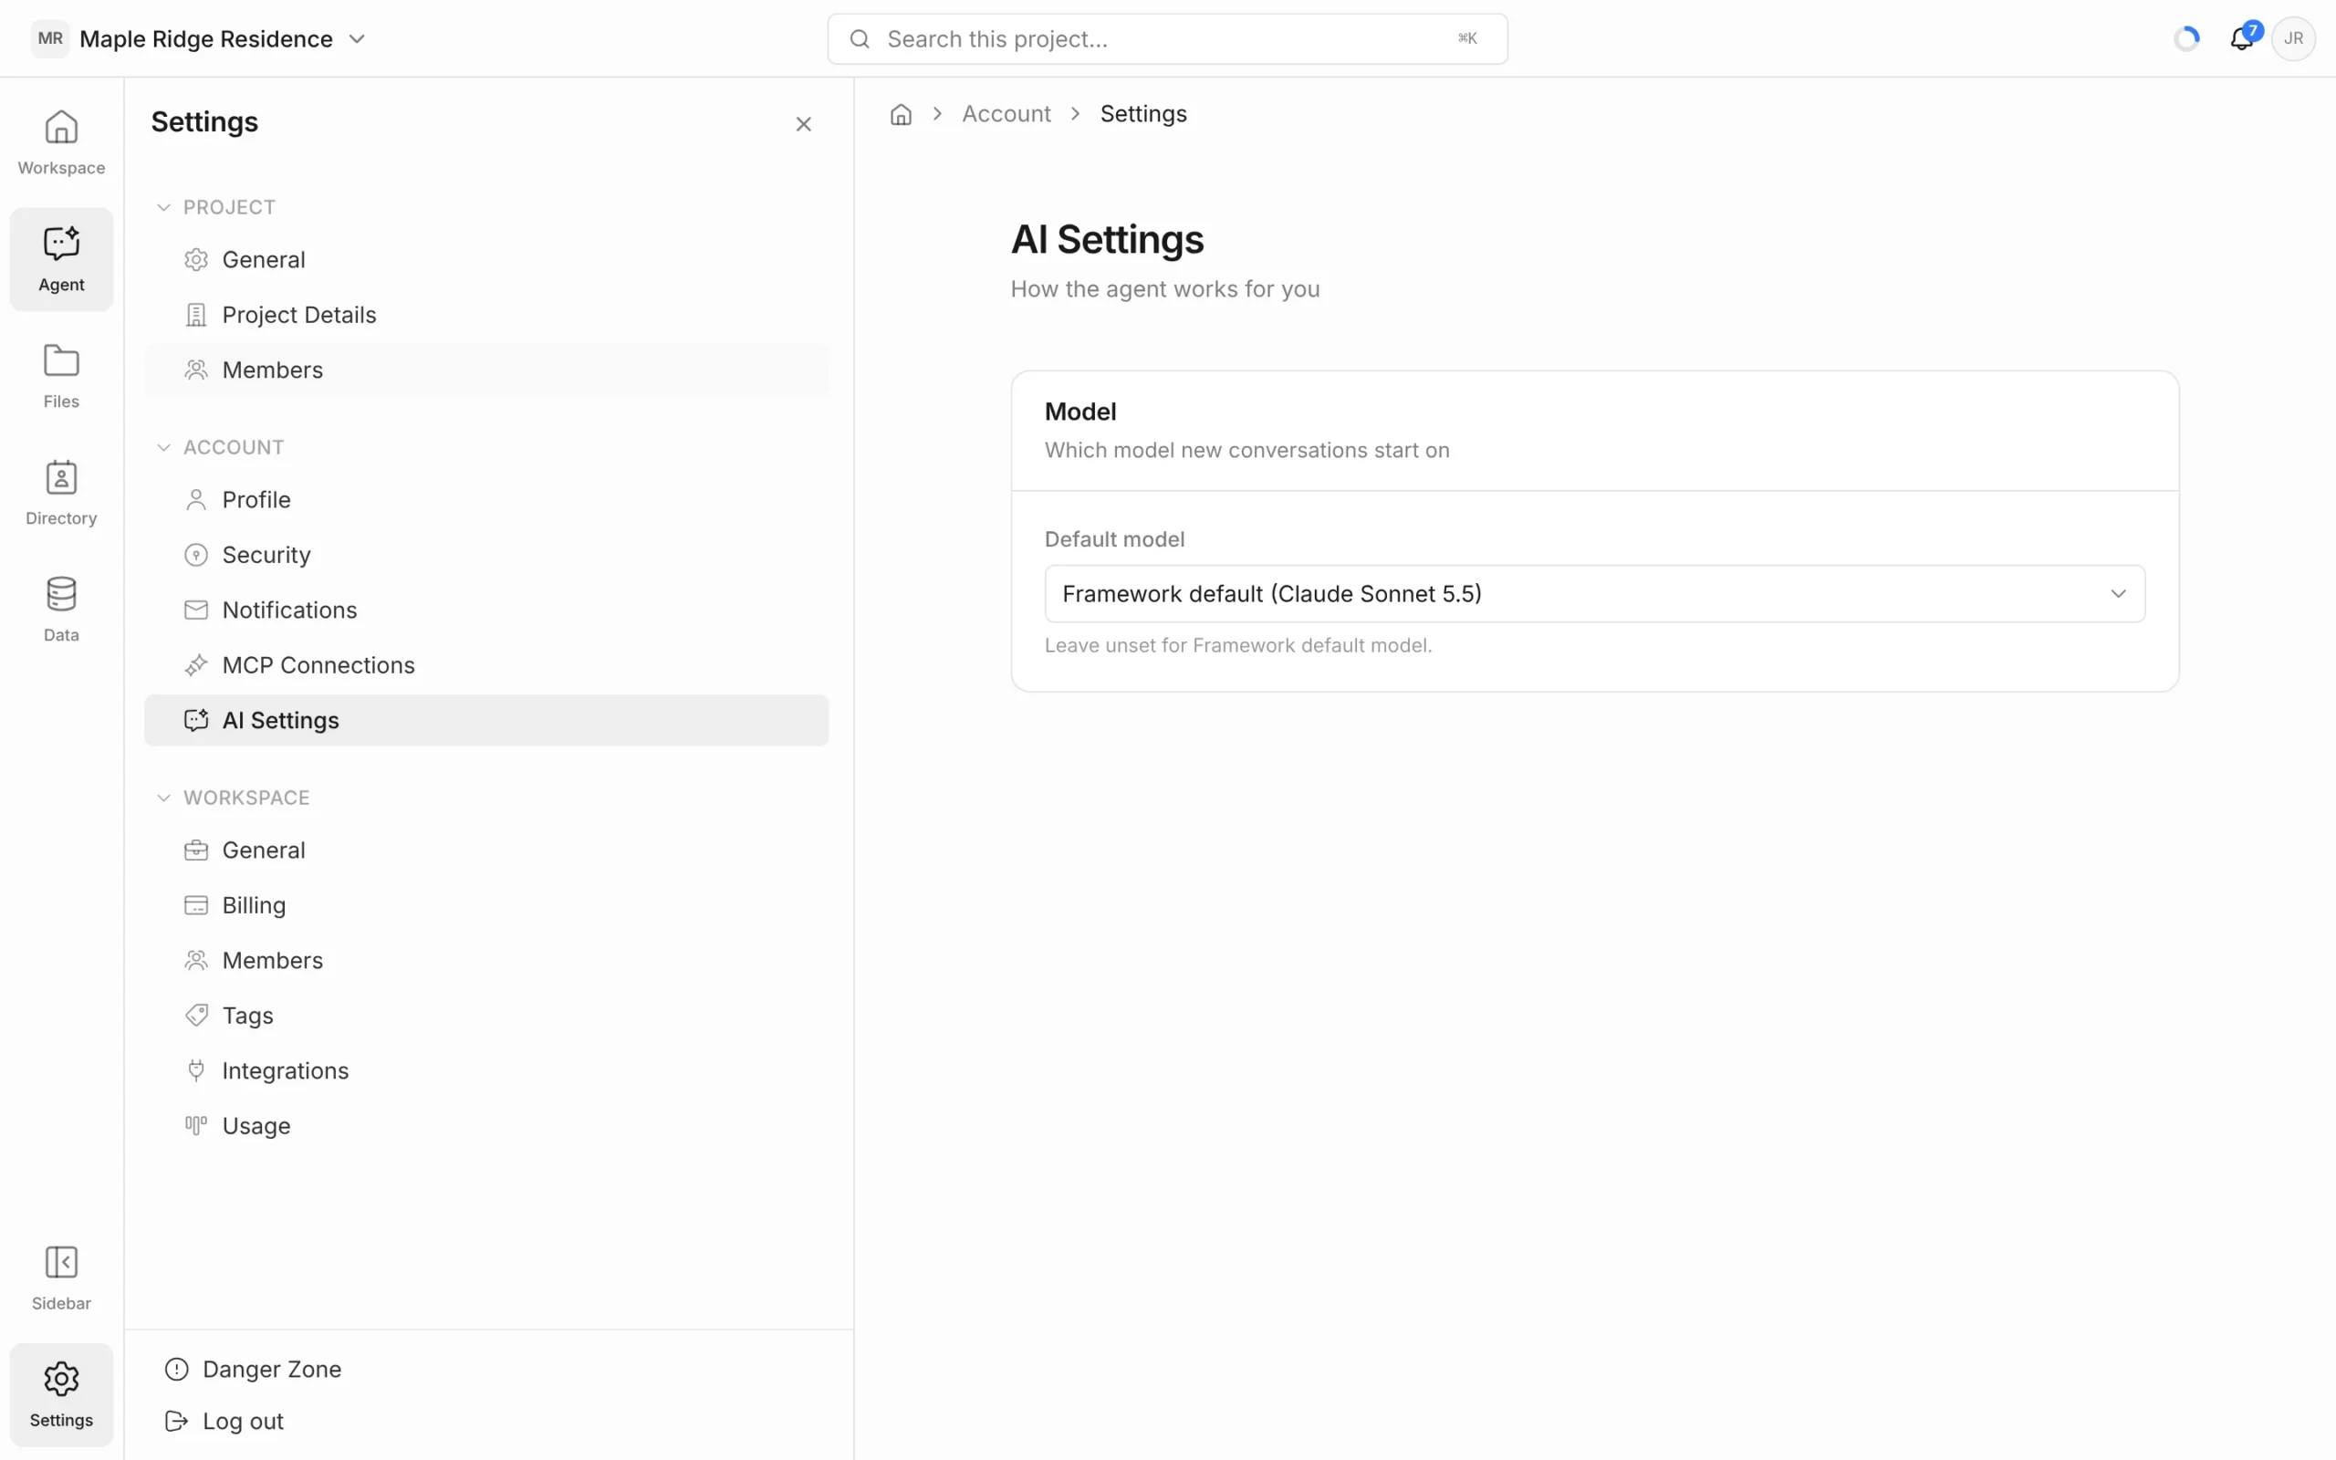Click Account in the breadcrumb

[1006, 114]
